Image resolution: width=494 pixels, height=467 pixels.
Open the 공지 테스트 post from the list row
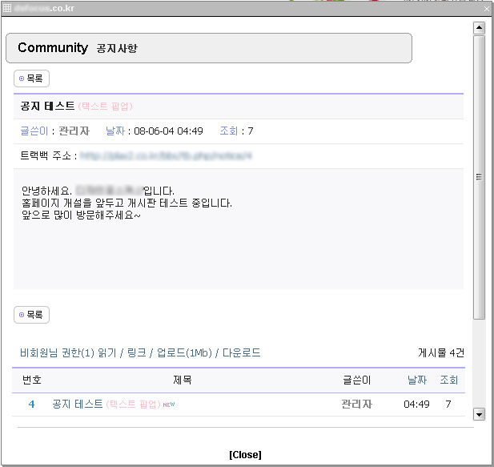(x=78, y=405)
